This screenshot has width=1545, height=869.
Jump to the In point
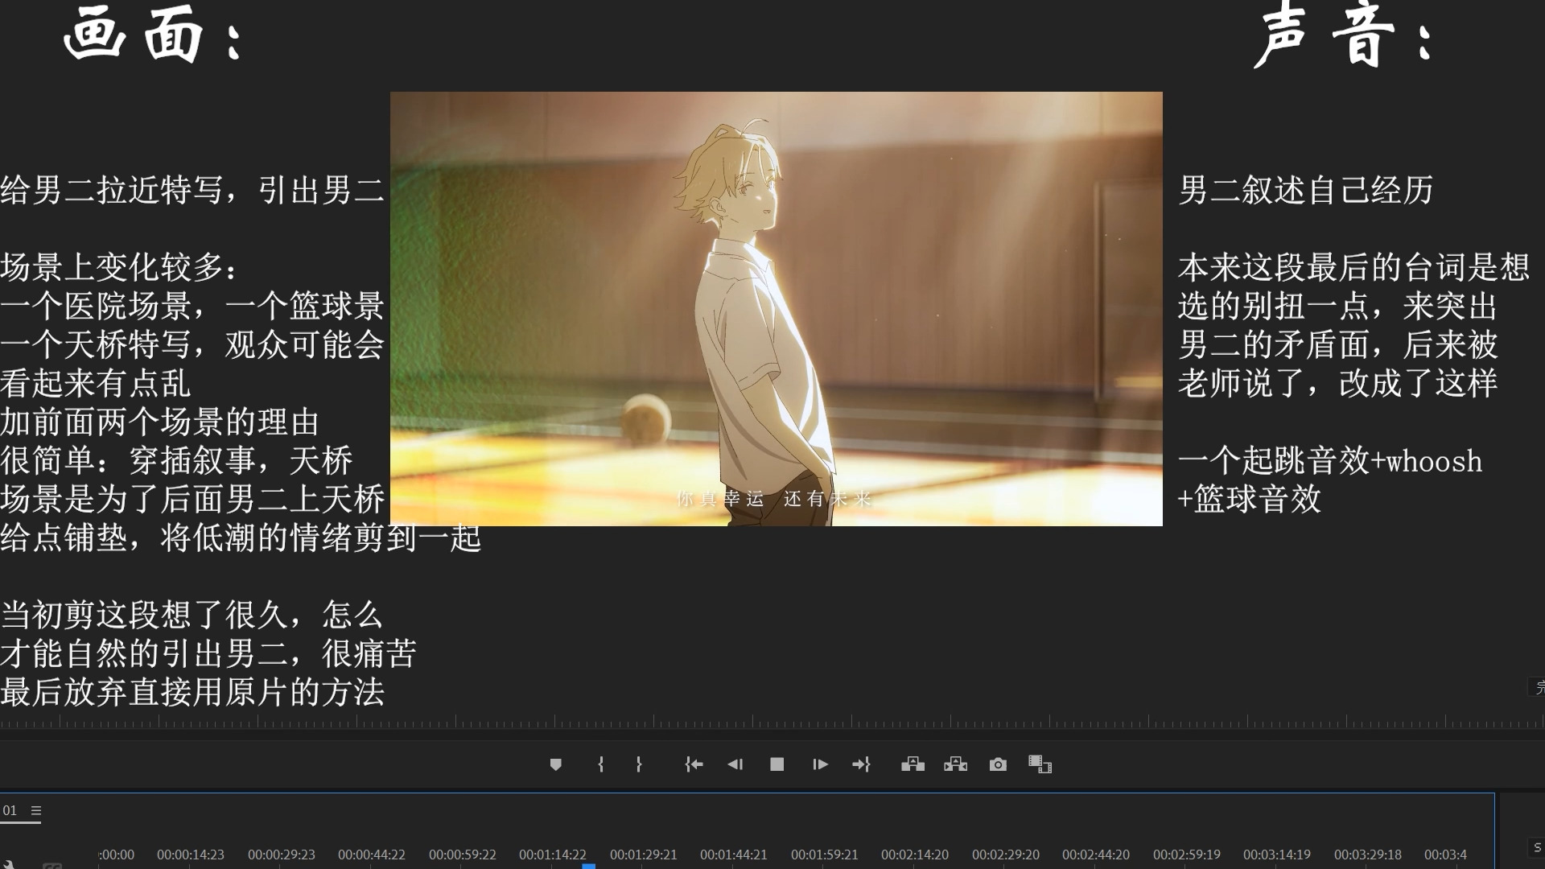point(694,764)
